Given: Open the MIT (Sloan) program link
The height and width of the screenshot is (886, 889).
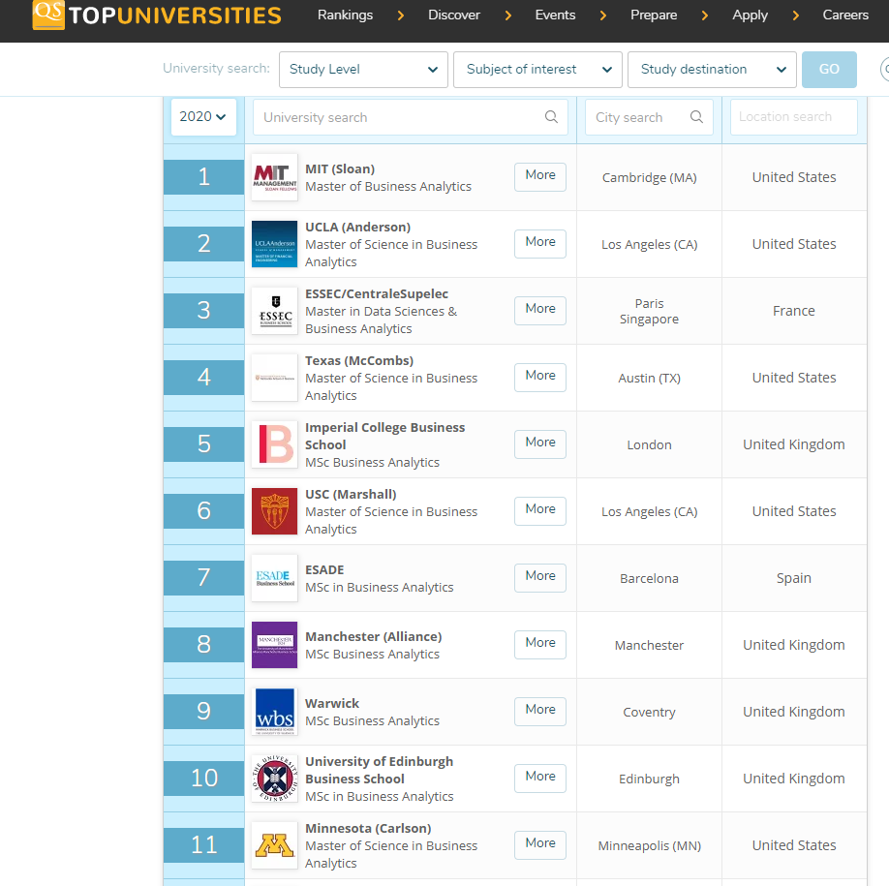Looking at the screenshot, I should tap(340, 168).
